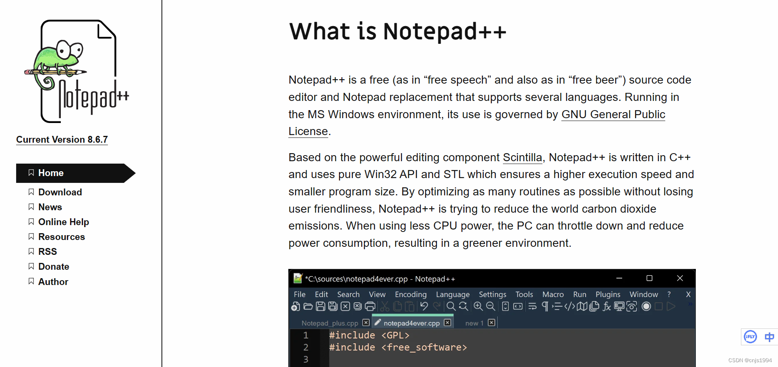Click the macro Playback triangle icon
The height and width of the screenshot is (367, 778).
(x=671, y=307)
